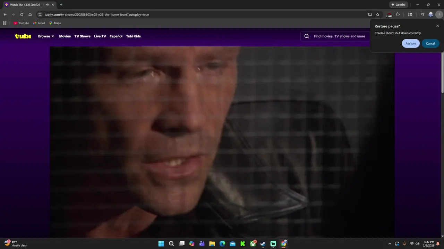Open the Extensions puzzle icon

pos(398,15)
